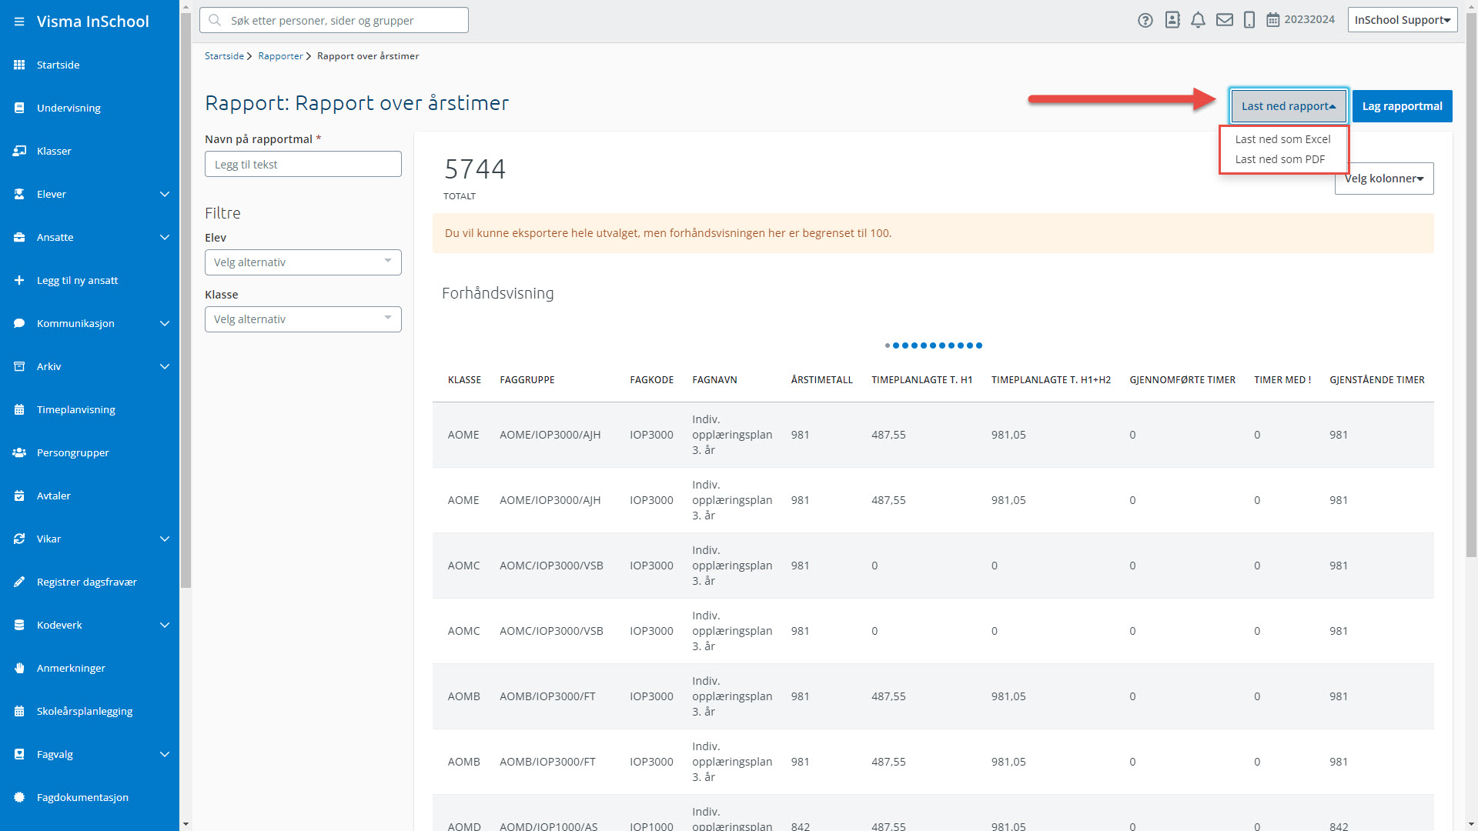Click the Registrer dagsfravær pencil icon
This screenshot has width=1478, height=831.
point(19,582)
